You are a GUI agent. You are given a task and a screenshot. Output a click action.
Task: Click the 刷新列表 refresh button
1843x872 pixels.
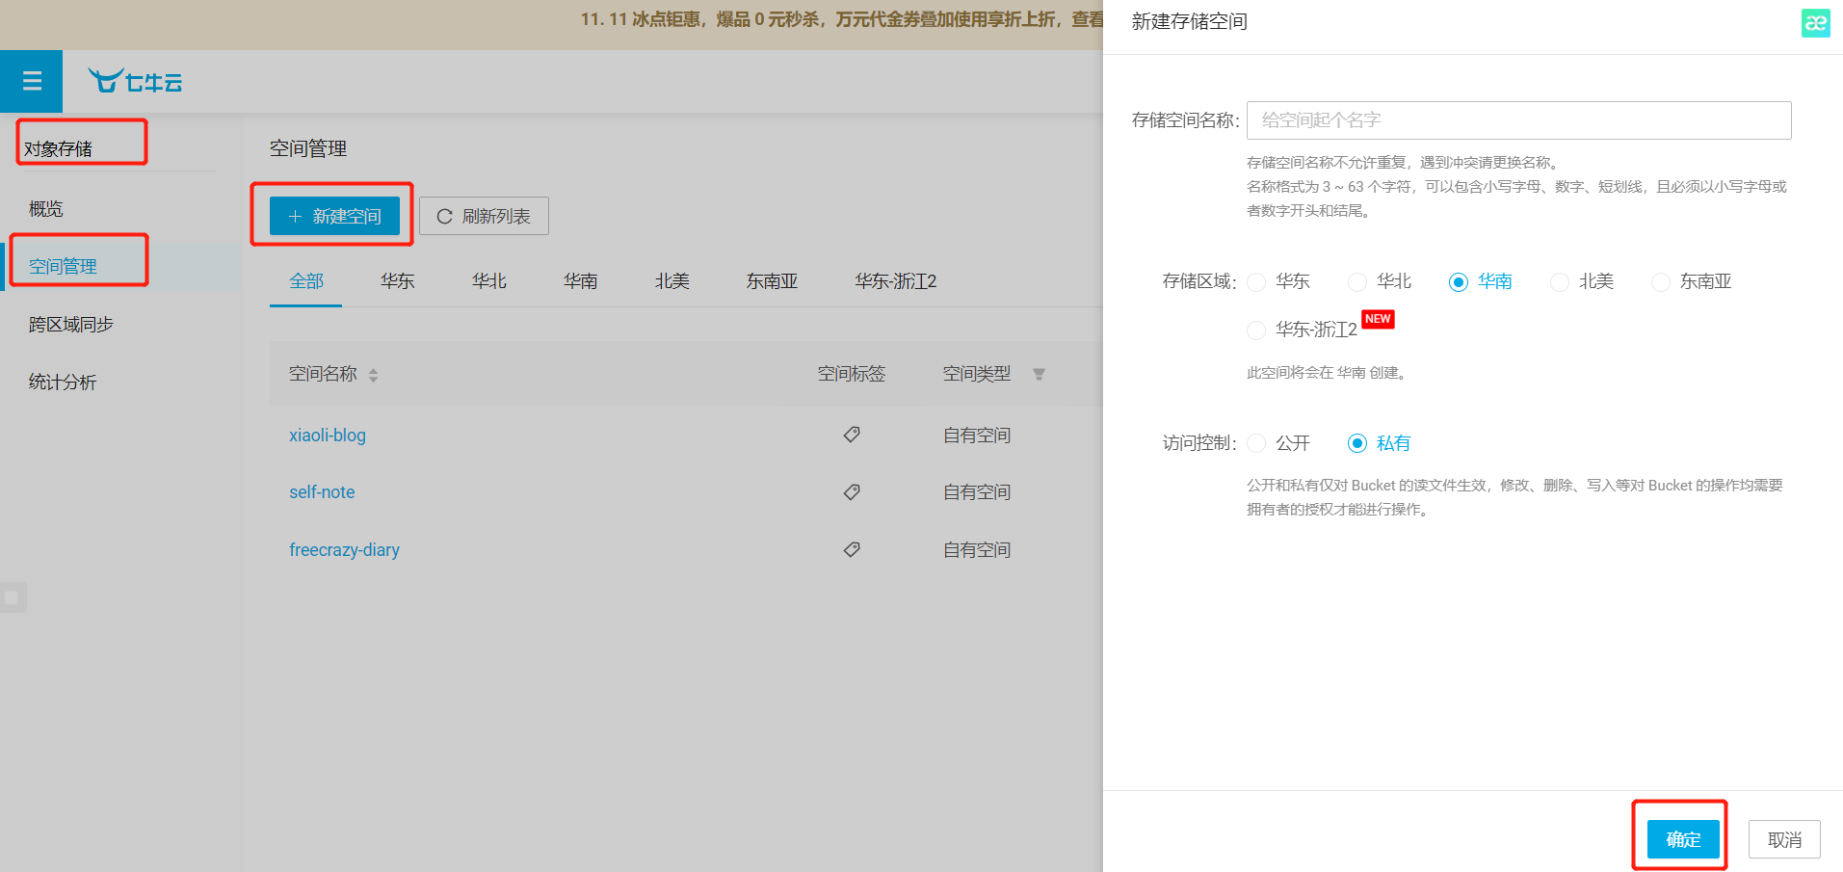[484, 216]
